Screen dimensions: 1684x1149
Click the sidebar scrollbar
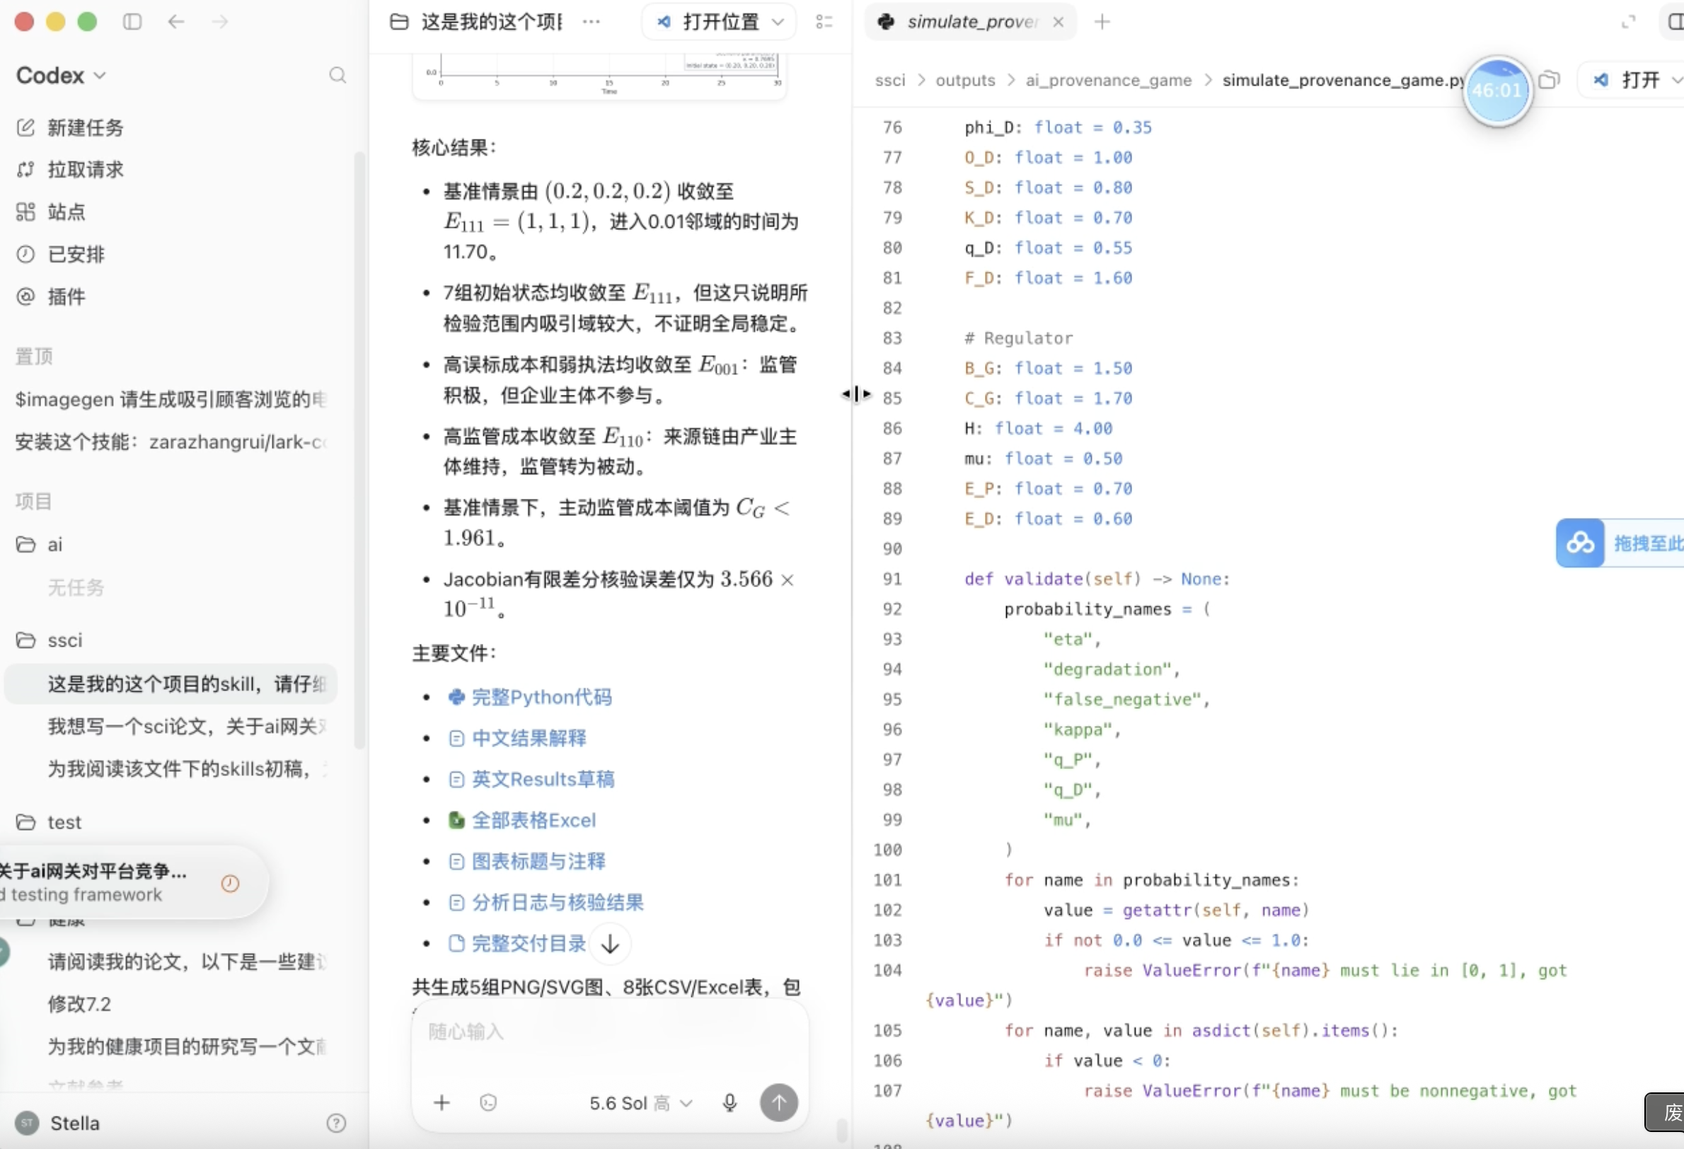coord(359,450)
